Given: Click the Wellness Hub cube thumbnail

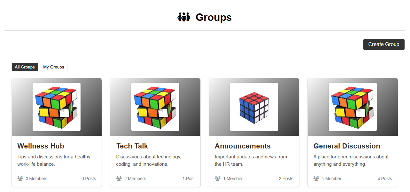Looking at the screenshot, I should tap(56, 107).
